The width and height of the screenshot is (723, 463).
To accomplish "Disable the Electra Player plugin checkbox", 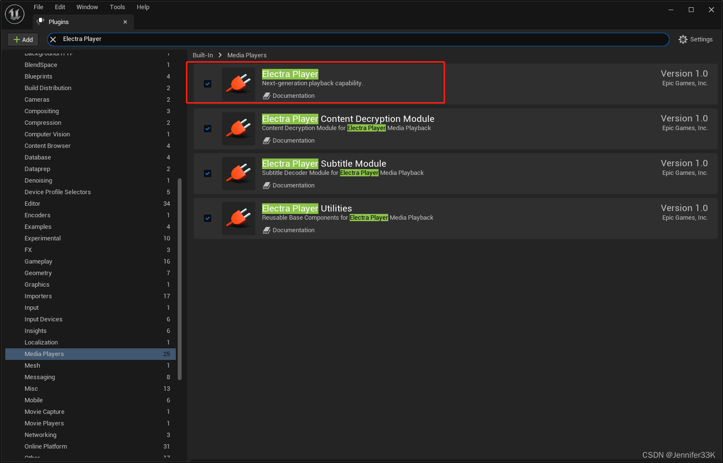I will (208, 84).
